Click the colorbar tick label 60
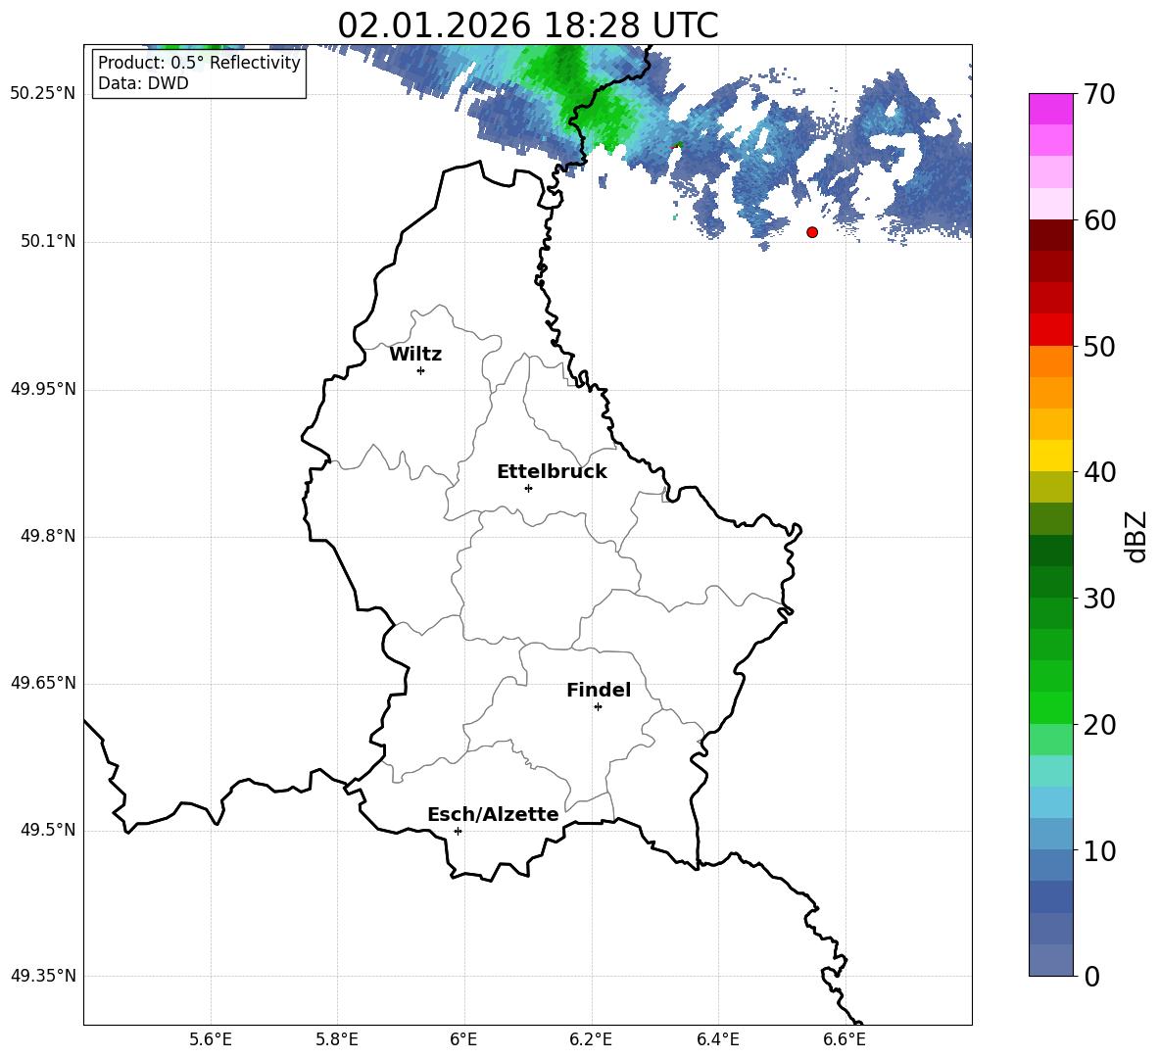Screen dimensions: 1160x1059 (1099, 220)
